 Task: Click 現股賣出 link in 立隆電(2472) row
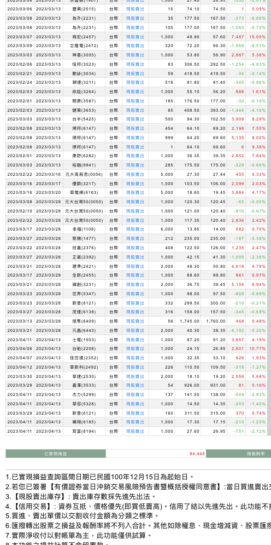point(135,46)
